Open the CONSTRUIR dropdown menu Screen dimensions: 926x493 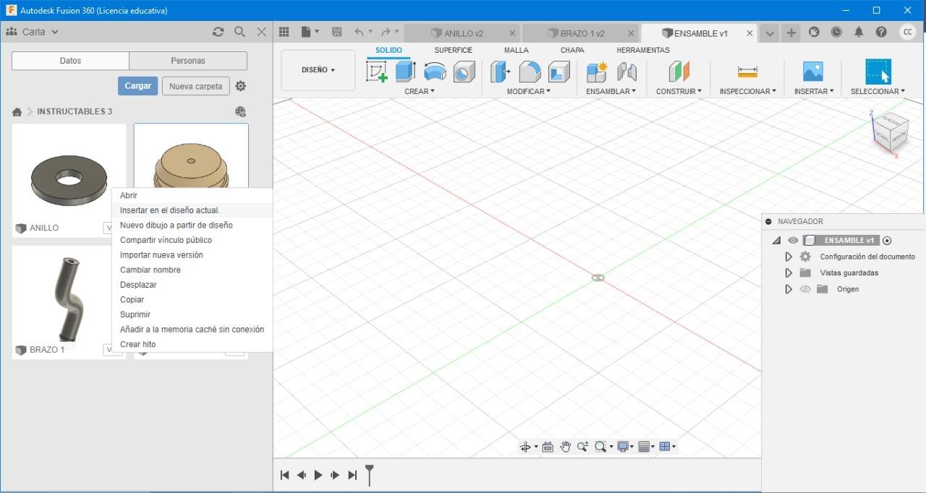[679, 92]
